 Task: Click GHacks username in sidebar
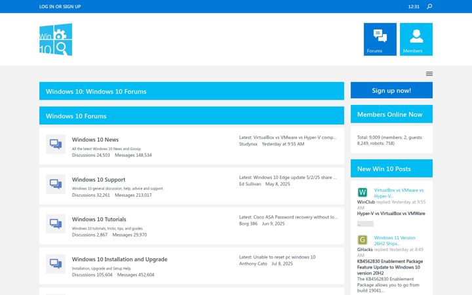pyautogui.click(x=365, y=250)
